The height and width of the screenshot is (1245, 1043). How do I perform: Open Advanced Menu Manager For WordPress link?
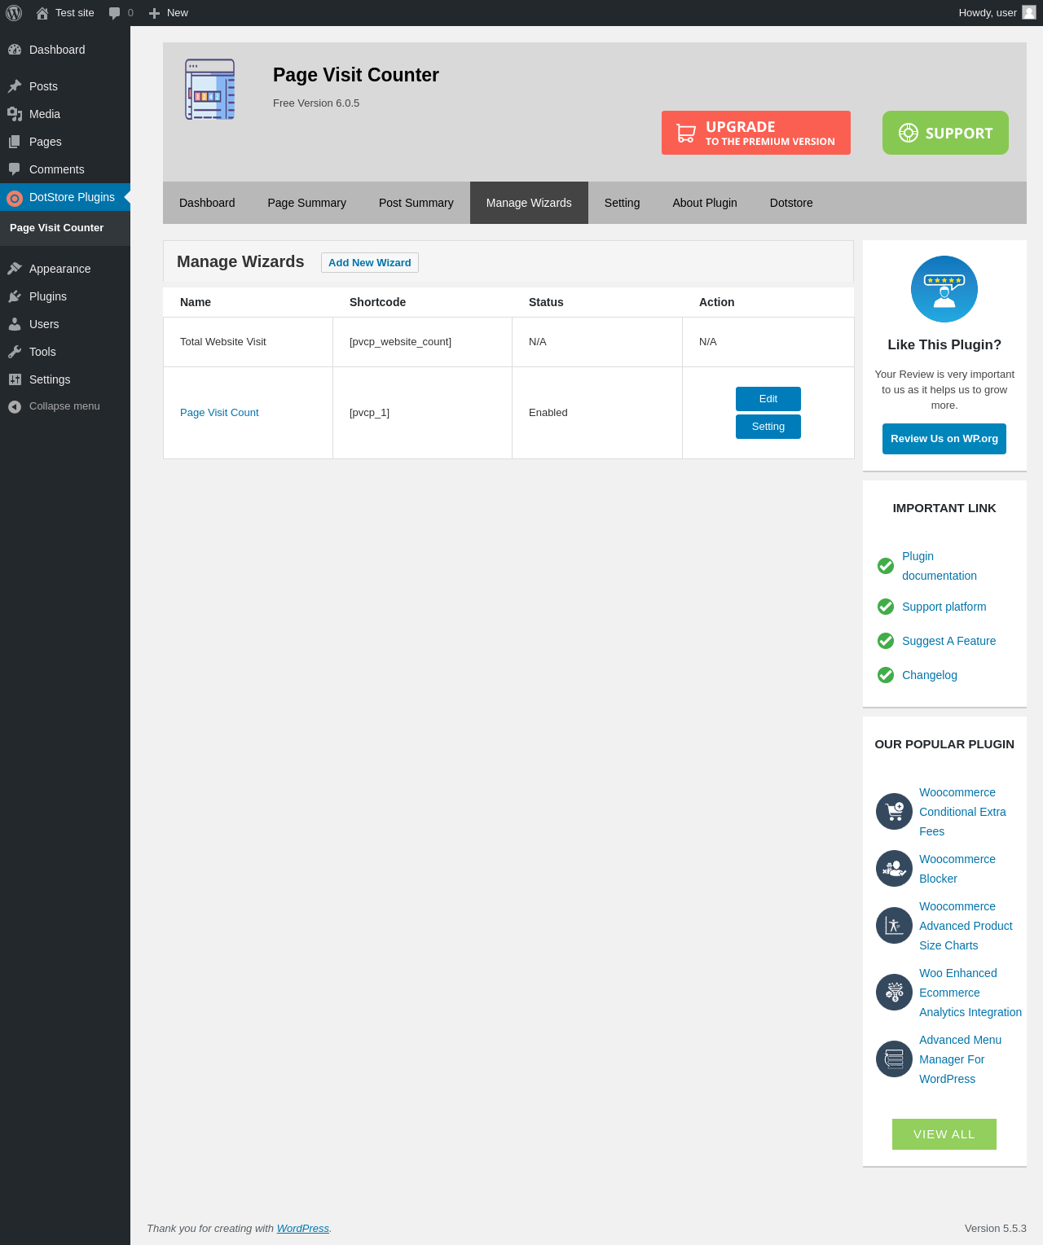(x=961, y=1059)
